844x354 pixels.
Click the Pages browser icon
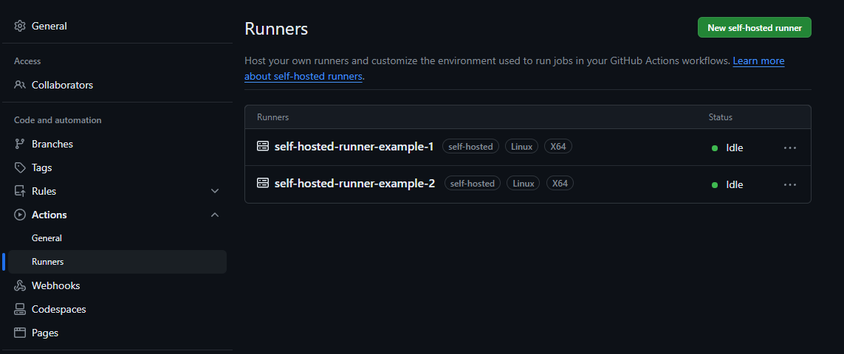coord(20,333)
